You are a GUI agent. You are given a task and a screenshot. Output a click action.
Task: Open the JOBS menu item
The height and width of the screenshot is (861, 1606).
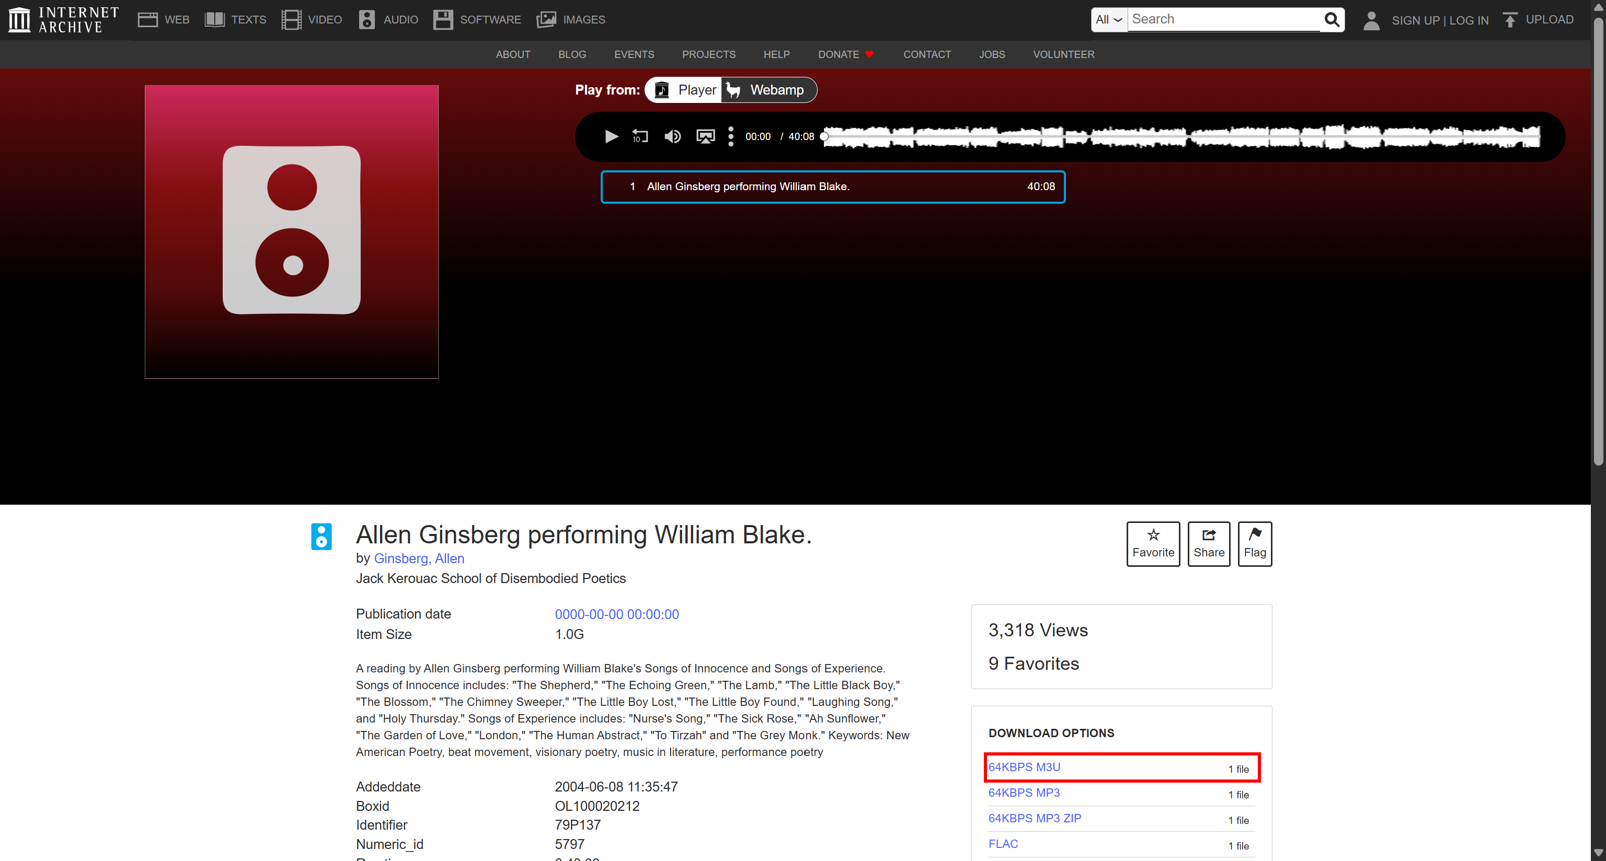(x=991, y=54)
